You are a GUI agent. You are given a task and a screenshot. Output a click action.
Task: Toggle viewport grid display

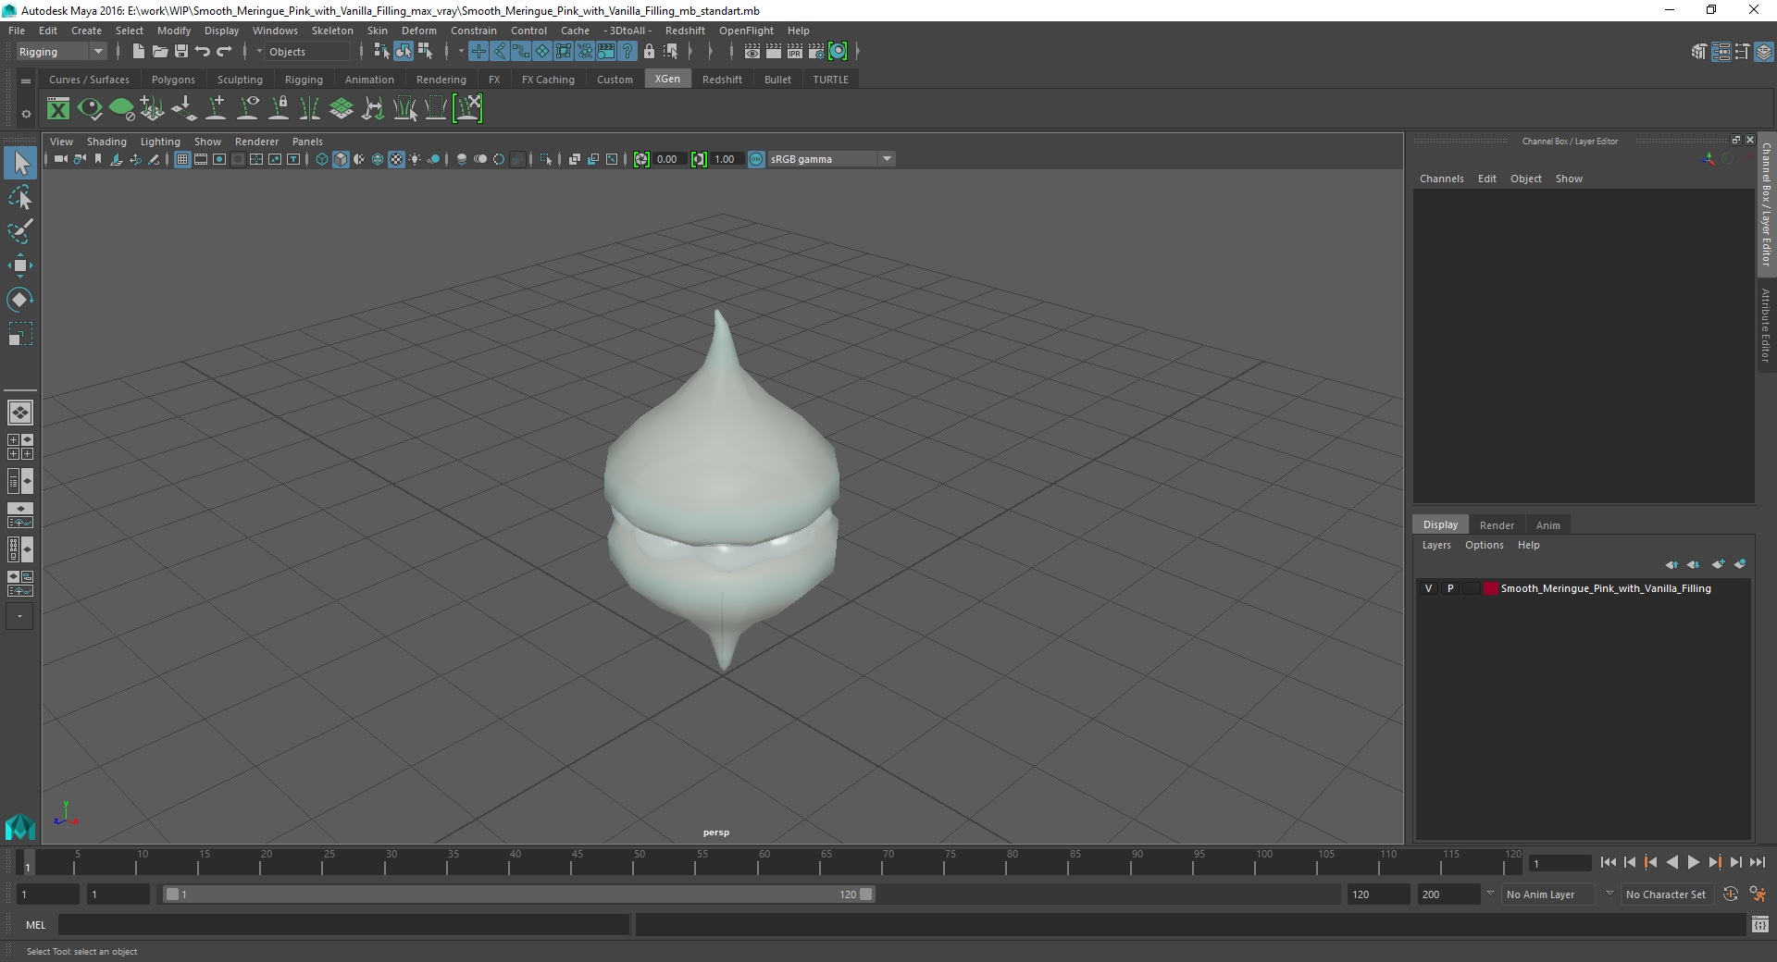(x=182, y=159)
